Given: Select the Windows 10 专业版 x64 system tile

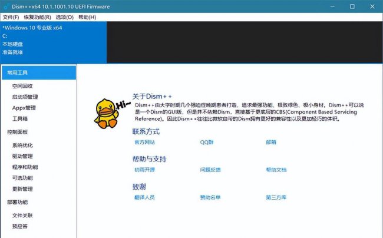Looking at the screenshot, I should click(53, 42).
